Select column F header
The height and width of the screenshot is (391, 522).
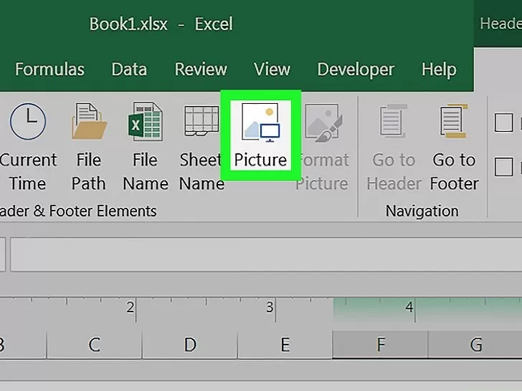click(x=380, y=344)
